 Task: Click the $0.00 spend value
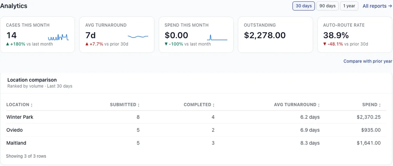176,35
